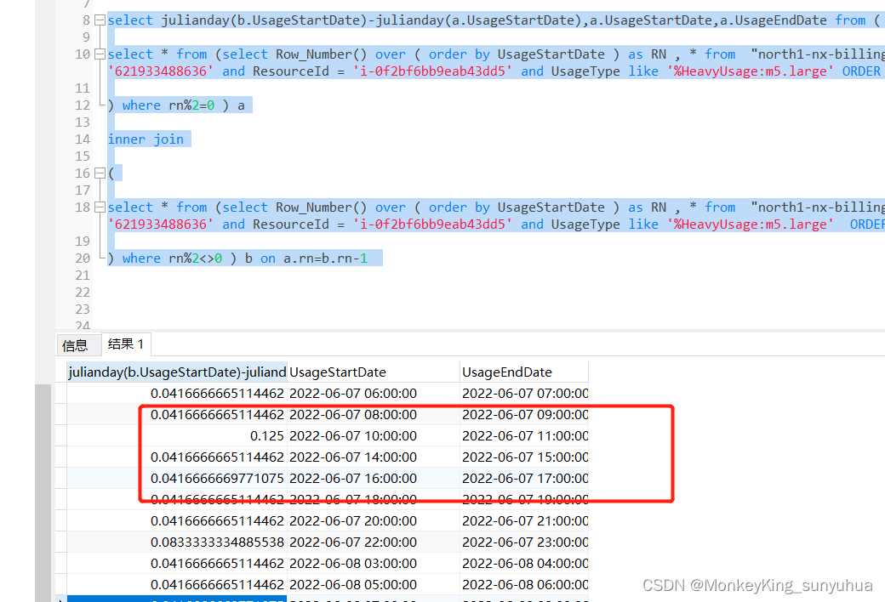The image size is (885, 602).
Task: Select end date cell 2022-06-07 09:00:00
Action: [x=524, y=415]
